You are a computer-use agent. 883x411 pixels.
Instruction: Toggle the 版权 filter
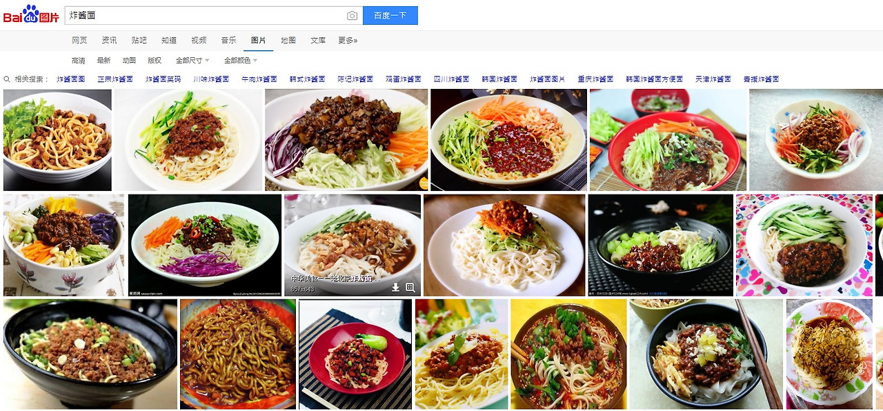(155, 61)
